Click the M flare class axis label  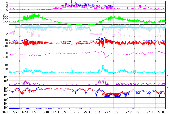7,7
